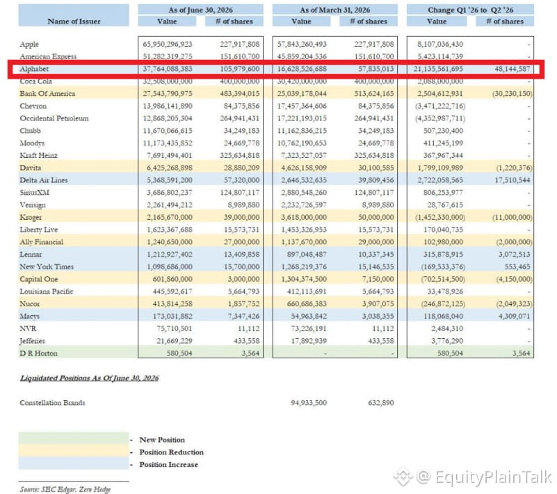
Task: Select the Constellation Brands entry
Action: (x=52, y=403)
